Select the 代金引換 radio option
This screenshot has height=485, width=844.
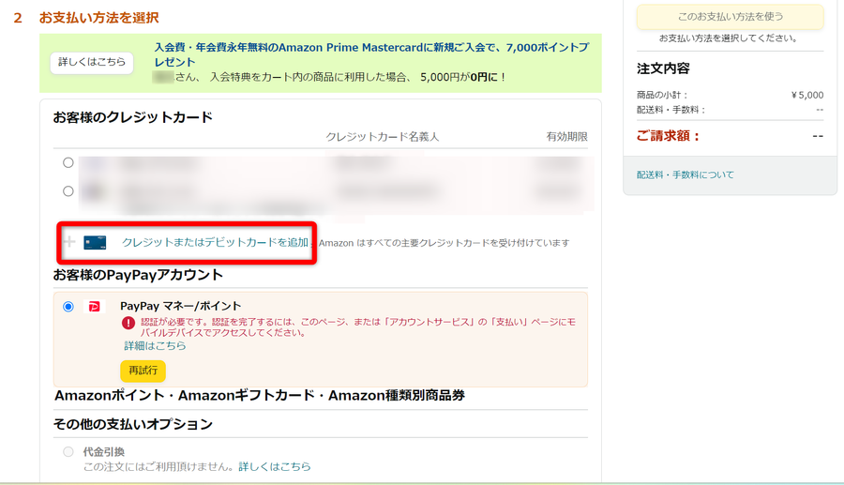point(68,451)
